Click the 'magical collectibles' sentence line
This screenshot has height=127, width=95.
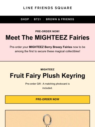47,51
